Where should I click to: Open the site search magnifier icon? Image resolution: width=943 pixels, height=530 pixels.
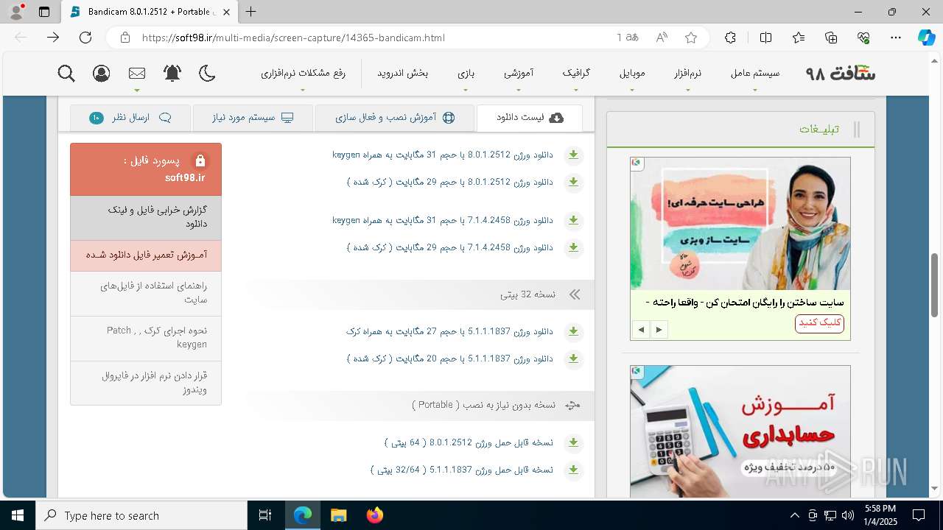coord(66,73)
